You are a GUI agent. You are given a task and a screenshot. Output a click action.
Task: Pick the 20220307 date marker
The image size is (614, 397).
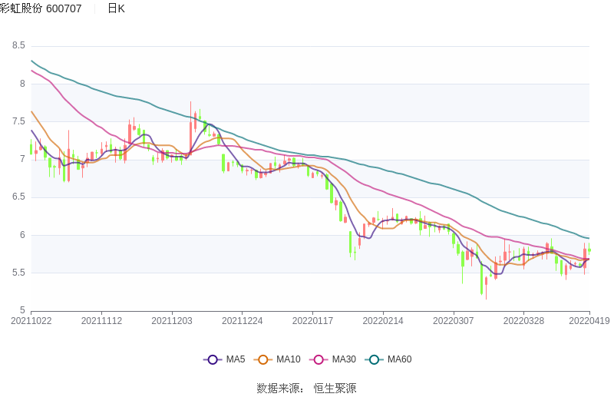coord(453,321)
